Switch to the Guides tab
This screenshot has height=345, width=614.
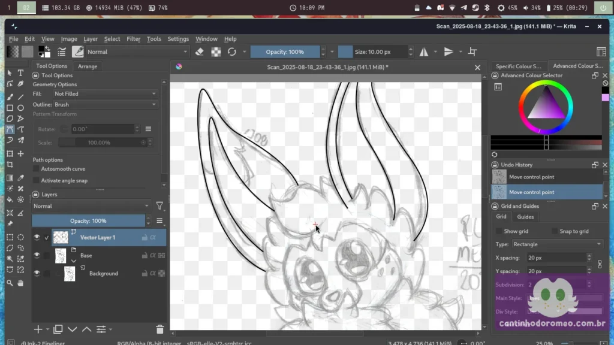525,217
